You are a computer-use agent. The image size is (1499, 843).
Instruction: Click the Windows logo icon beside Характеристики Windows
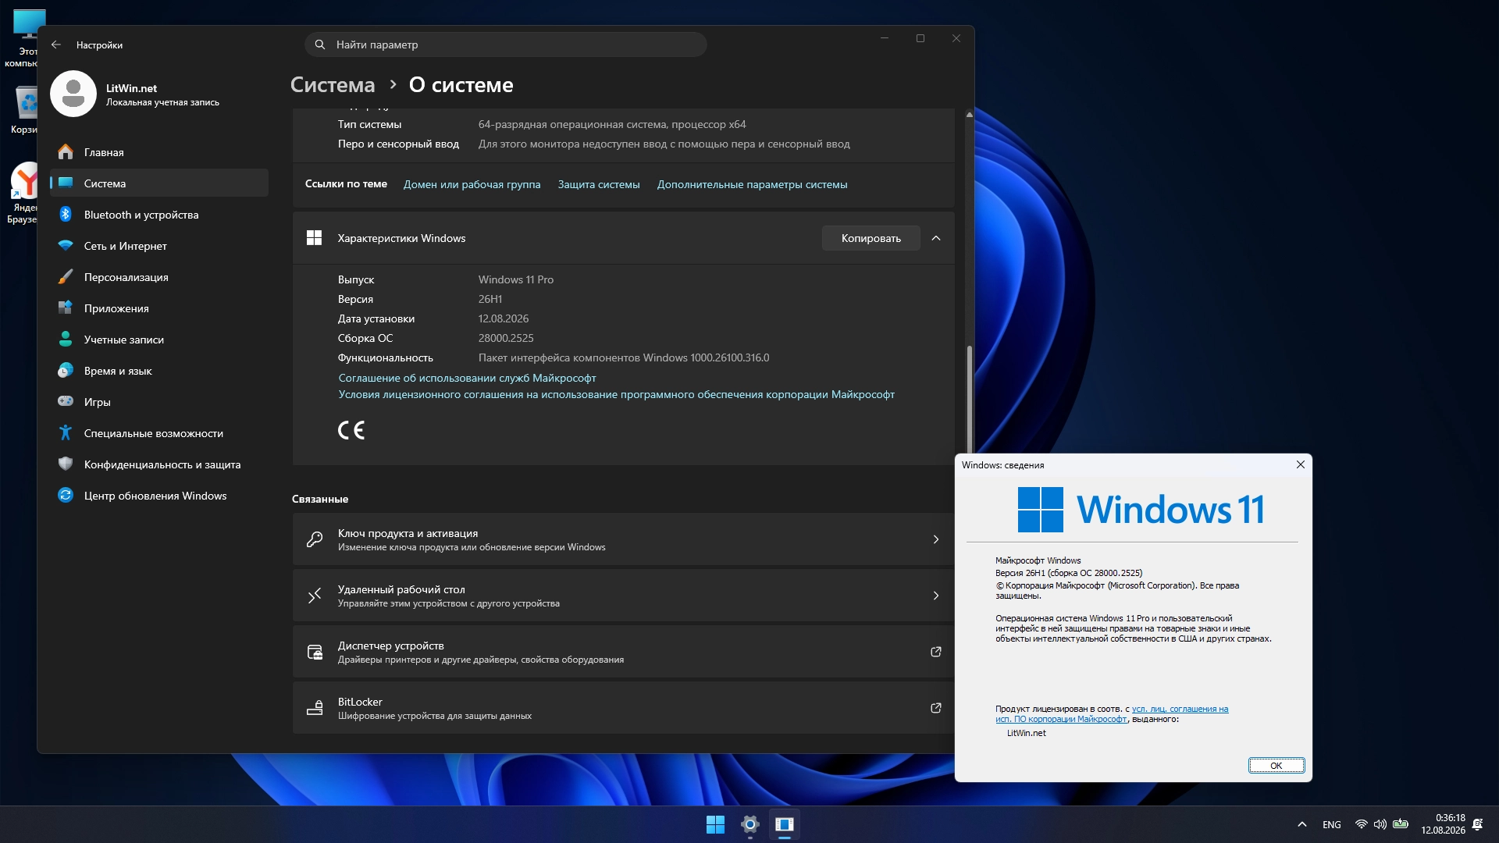(x=315, y=238)
